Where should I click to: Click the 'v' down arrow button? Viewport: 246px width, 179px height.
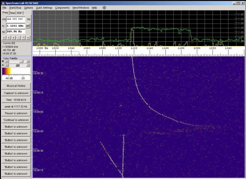tap(28, 37)
